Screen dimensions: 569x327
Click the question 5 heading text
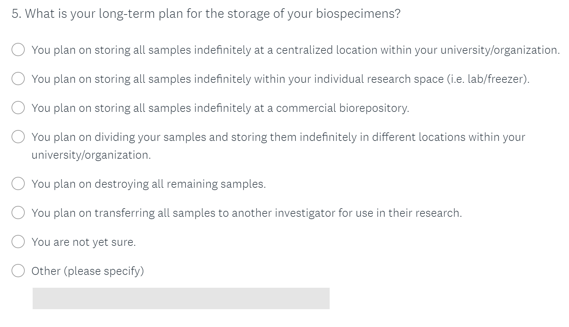click(x=206, y=14)
